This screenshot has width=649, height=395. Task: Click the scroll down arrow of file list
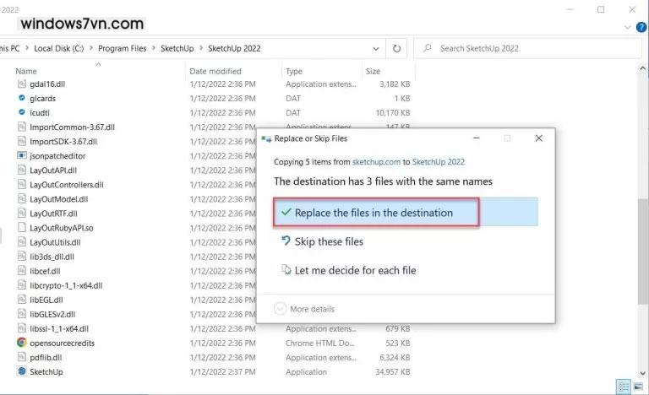(642, 372)
